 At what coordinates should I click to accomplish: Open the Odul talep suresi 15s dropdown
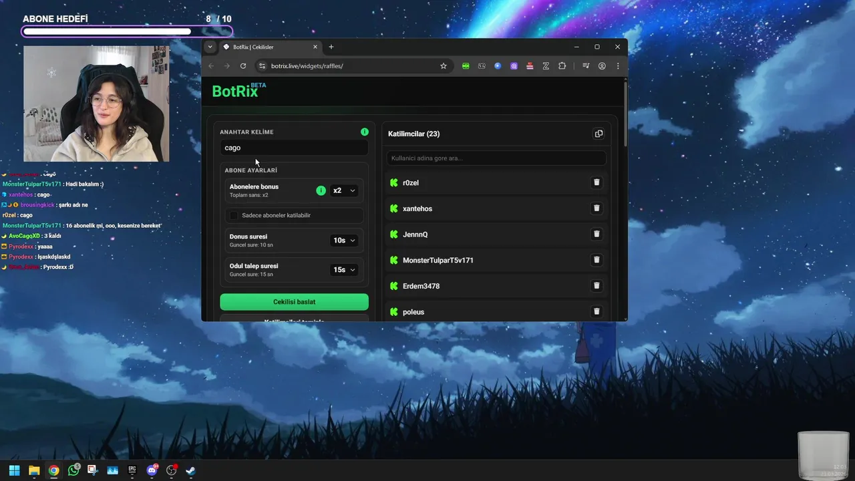tap(344, 270)
